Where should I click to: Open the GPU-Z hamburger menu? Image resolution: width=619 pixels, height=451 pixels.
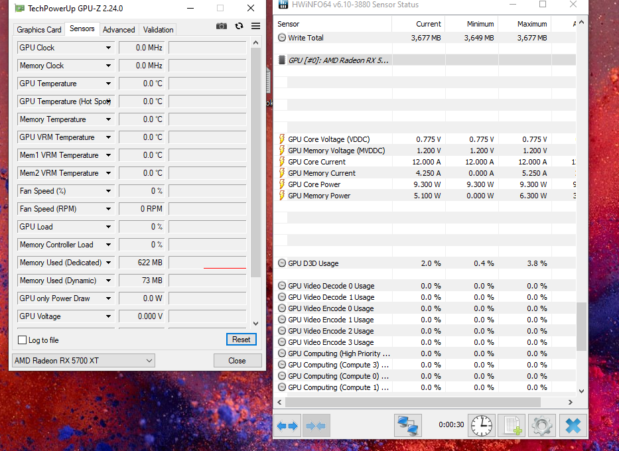pos(256,26)
